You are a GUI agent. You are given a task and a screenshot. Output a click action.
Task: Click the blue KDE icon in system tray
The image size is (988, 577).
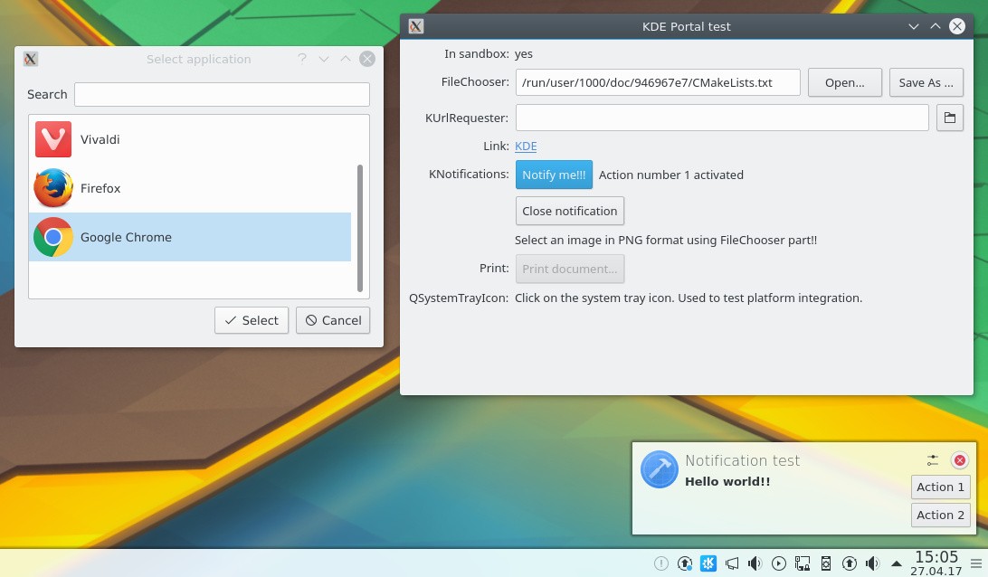(x=708, y=563)
